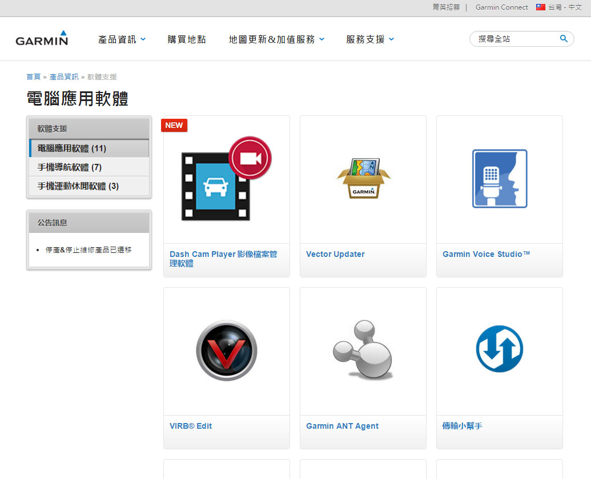Select 手機導航軟體 (7) in sidebar
This screenshot has height=479, width=591.
coord(89,167)
